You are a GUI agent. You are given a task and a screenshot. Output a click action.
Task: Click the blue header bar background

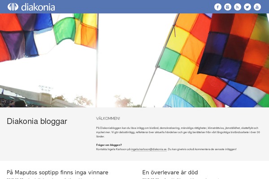click(134, 7)
